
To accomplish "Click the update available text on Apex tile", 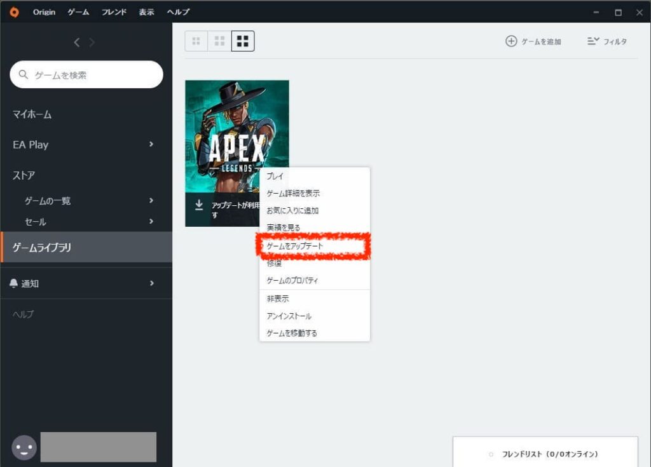I will [235, 210].
